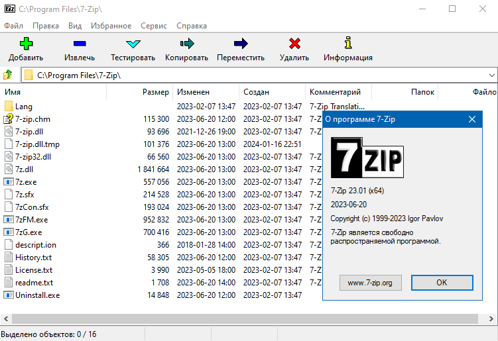The width and height of the screenshot is (498, 341).
Task: Click the yellow Информация icon
Action: tap(348, 43)
